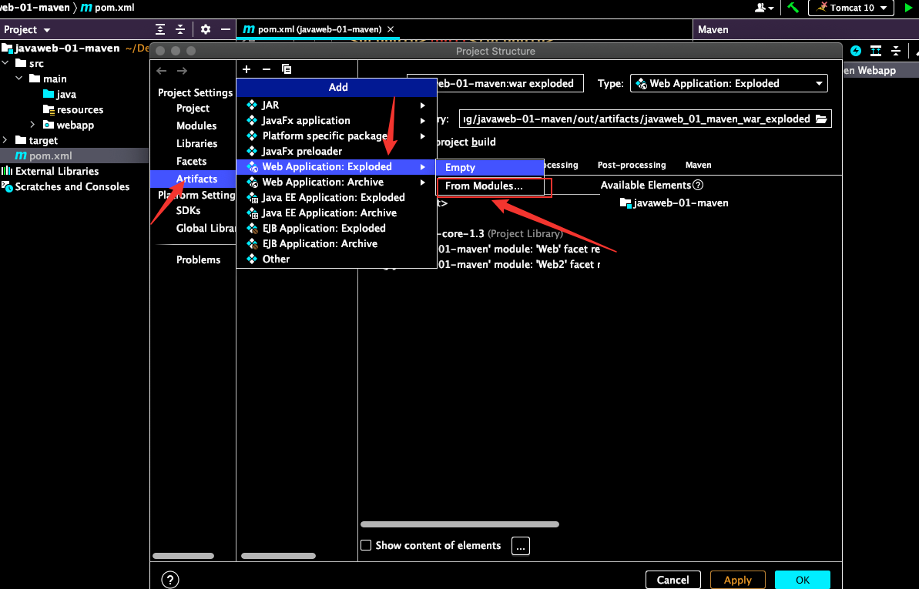Select javaweb-01-maven in Available Elements
This screenshot has width=919, height=589.
pyautogui.click(x=674, y=202)
